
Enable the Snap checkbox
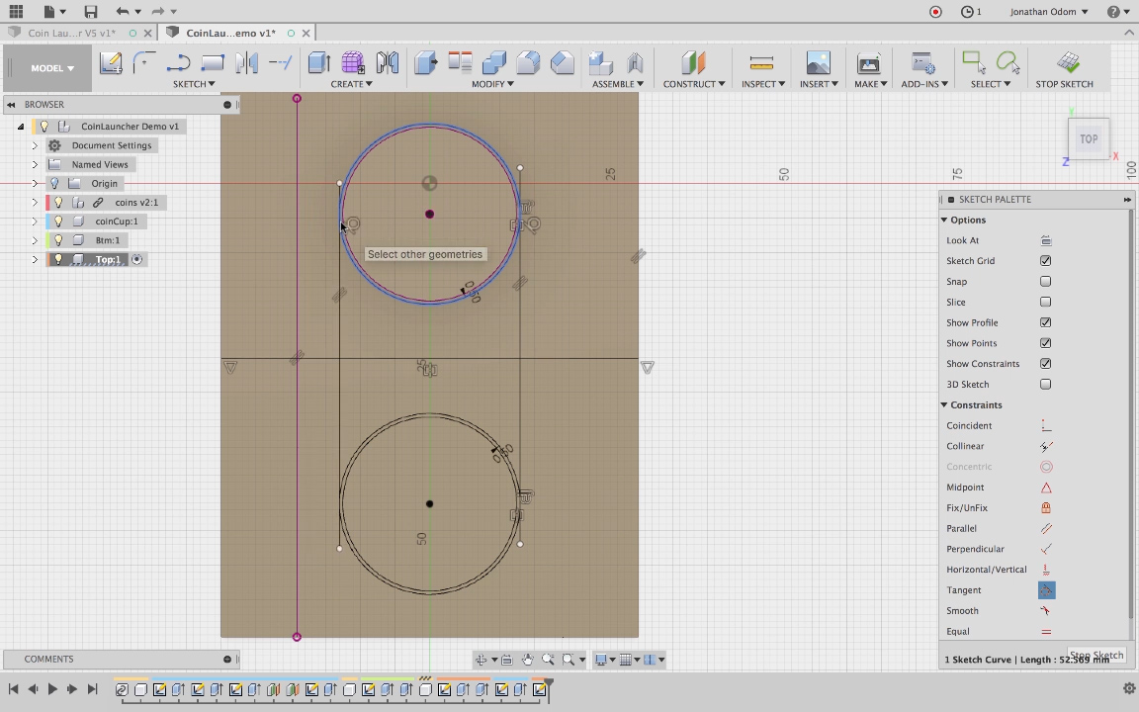pos(1045,282)
